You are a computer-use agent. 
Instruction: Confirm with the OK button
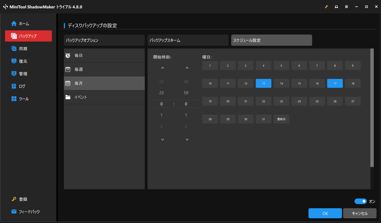click(x=325, y=213)
